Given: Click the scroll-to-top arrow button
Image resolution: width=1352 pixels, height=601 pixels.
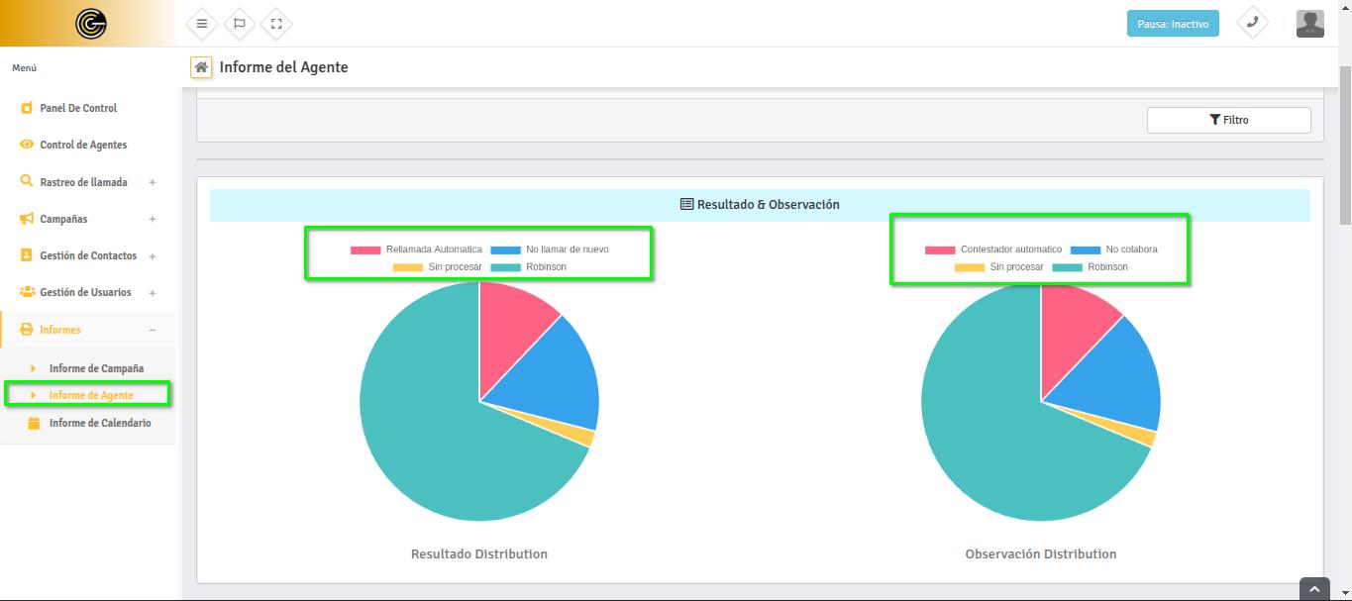Looking at the screenshot, I should click(x=1313, y=589).
